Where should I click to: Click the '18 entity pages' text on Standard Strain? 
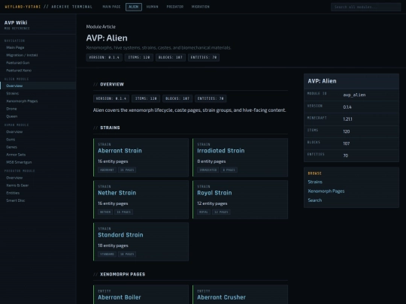click(x=113, y=245)
